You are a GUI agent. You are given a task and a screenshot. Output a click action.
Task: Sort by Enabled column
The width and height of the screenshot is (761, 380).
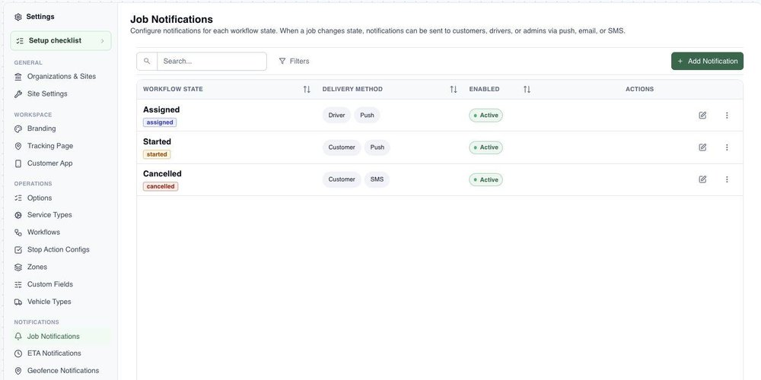pos(527,89)
